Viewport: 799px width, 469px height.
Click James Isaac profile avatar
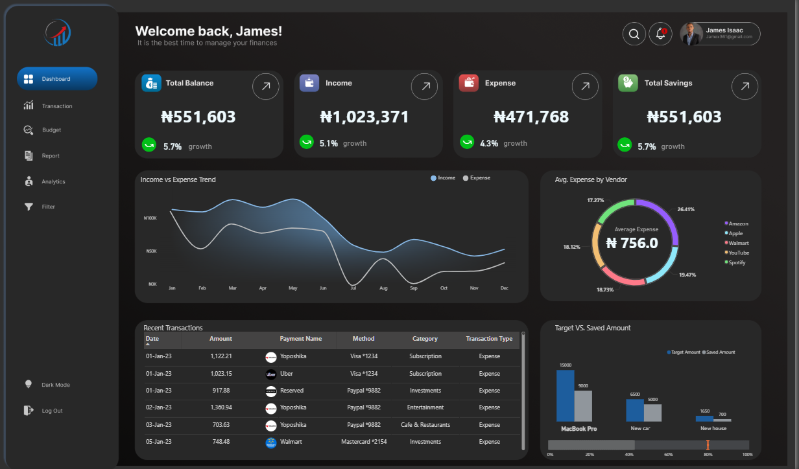[691, 34]
